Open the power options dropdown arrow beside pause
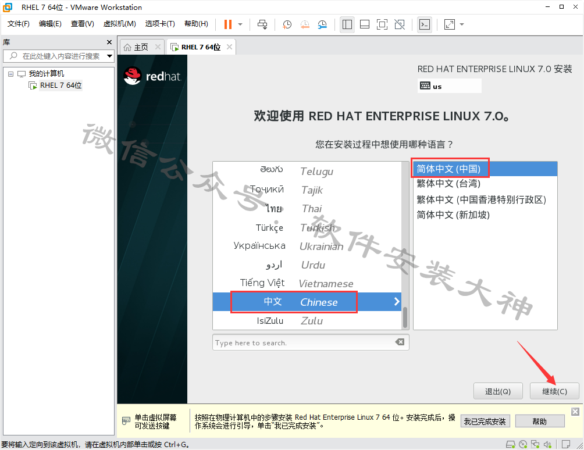Image resolution: width=584 pixels, height=450 pixels. click(240, 24)
